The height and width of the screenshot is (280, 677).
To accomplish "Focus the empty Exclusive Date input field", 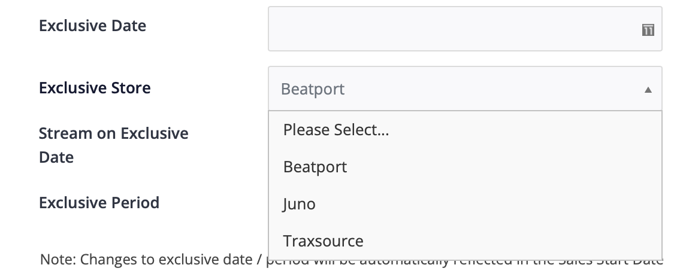I will pyautogui.click(x=465, y=29).
